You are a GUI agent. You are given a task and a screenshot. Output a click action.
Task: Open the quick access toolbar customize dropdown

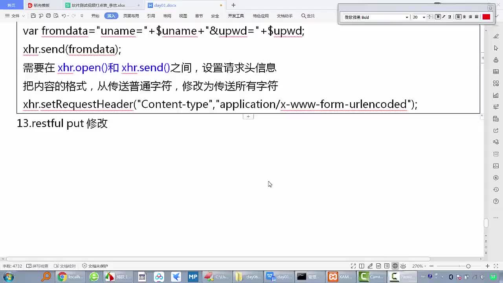click(x=82, y=16)
